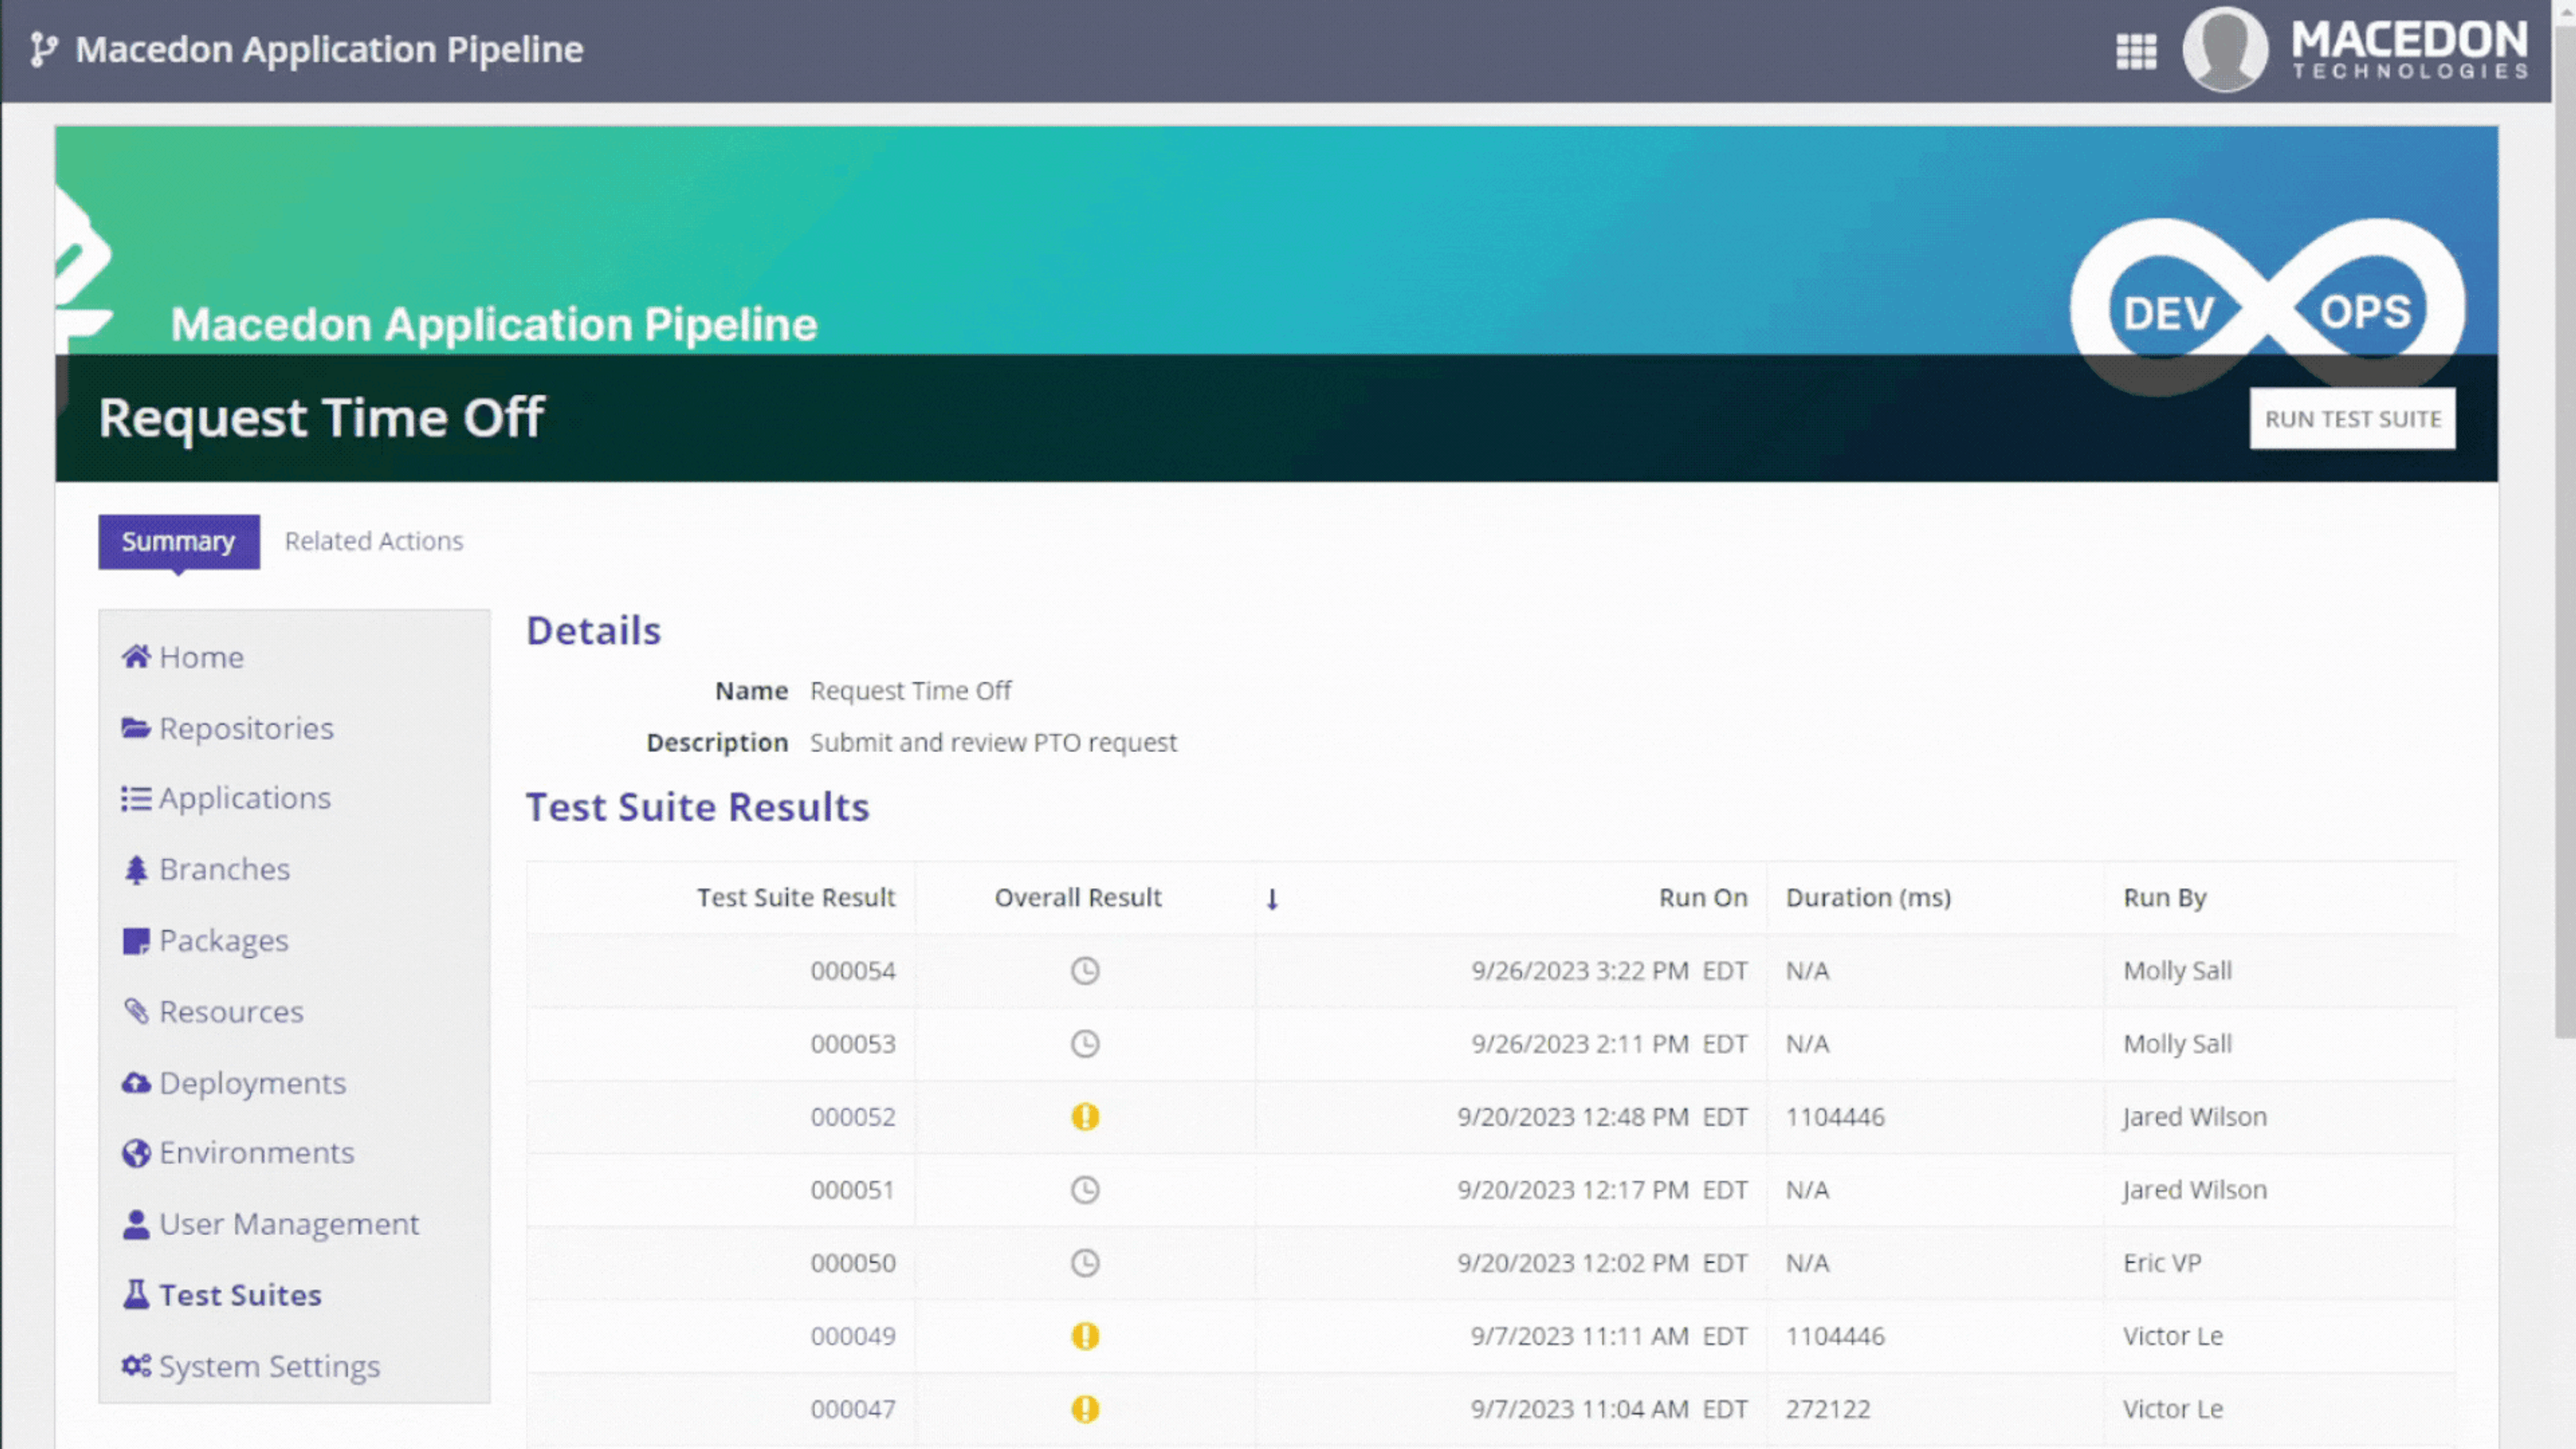
Task: Click the System Settings gears icon
Action: point(136,1366)
